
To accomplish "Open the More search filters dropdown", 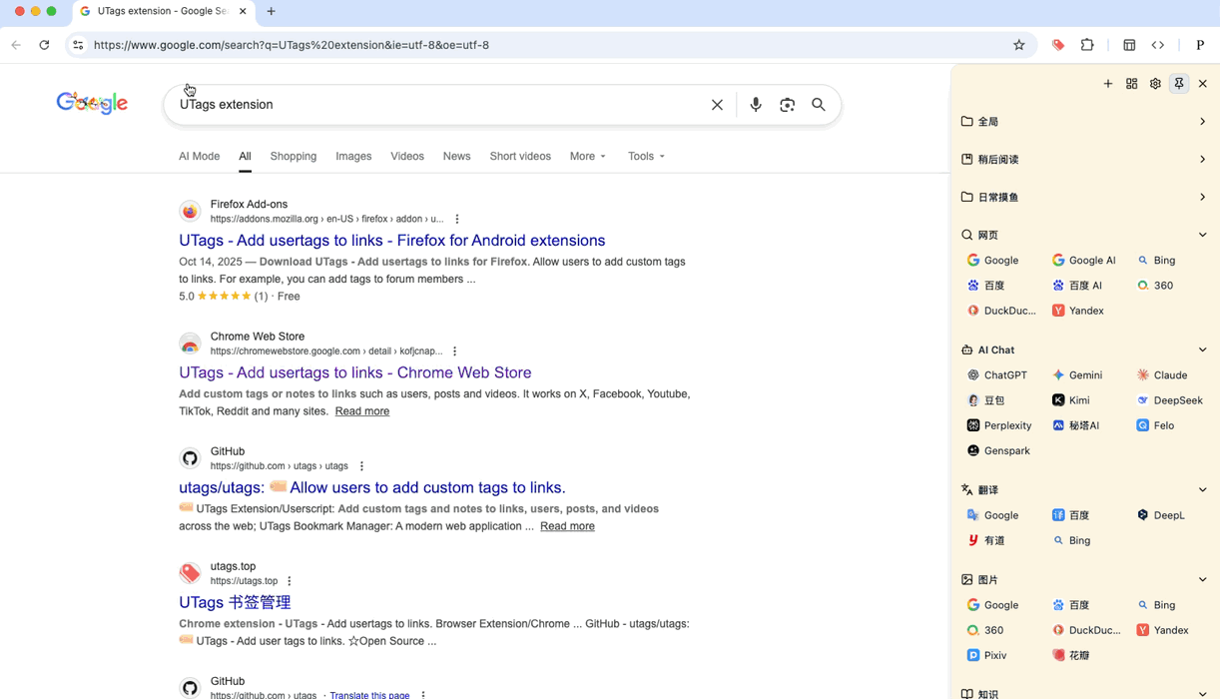I will point(588,157).
